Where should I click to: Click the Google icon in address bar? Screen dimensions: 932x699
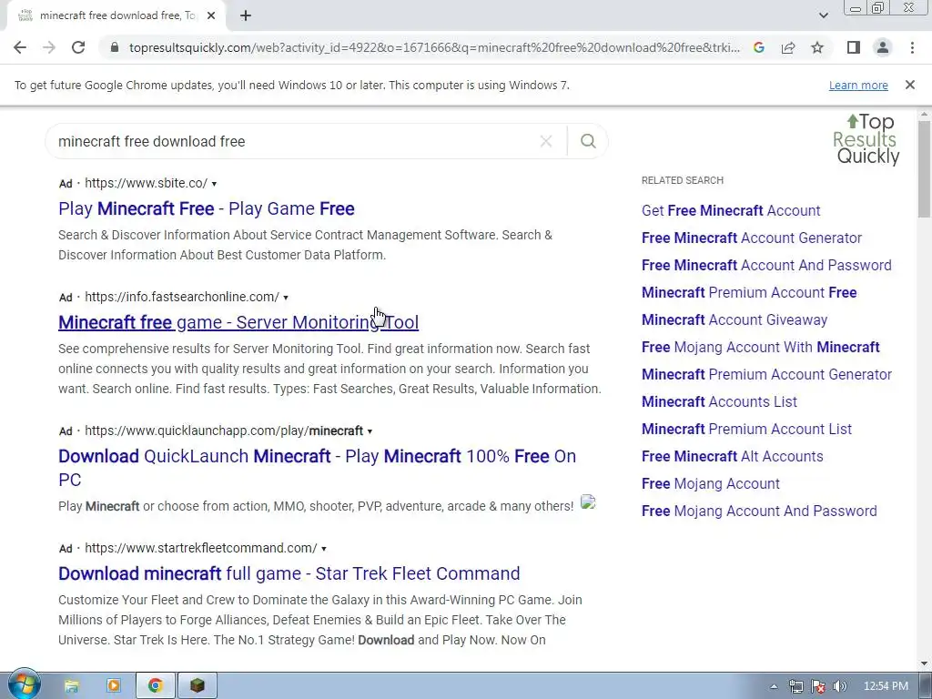click(x=759, y=47)
